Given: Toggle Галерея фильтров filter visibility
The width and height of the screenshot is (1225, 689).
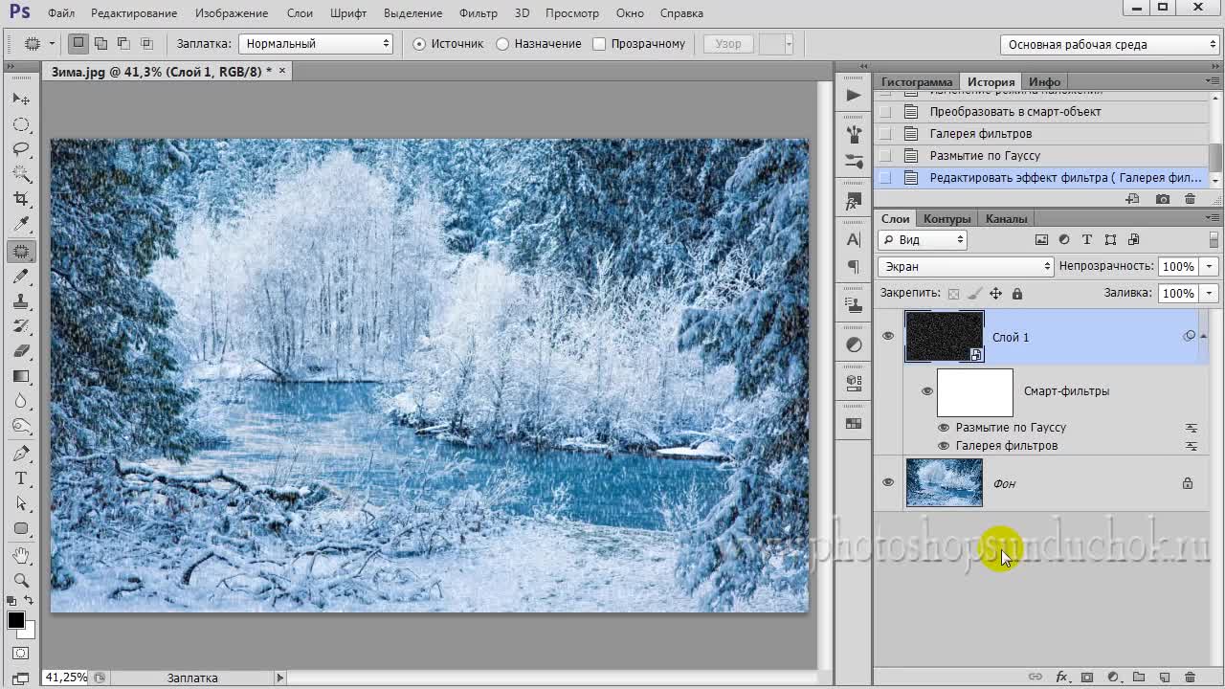Looking at the screenshot, I should (x=944, y=446).
